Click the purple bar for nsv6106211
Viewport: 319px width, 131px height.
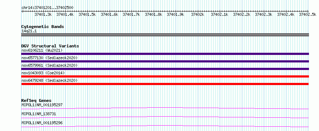tap(165, 54)
